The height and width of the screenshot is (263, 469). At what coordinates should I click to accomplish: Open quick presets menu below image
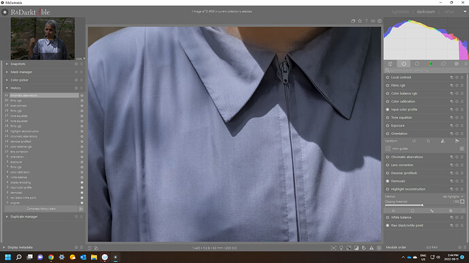pyautogui.click(x=90, y=248)
